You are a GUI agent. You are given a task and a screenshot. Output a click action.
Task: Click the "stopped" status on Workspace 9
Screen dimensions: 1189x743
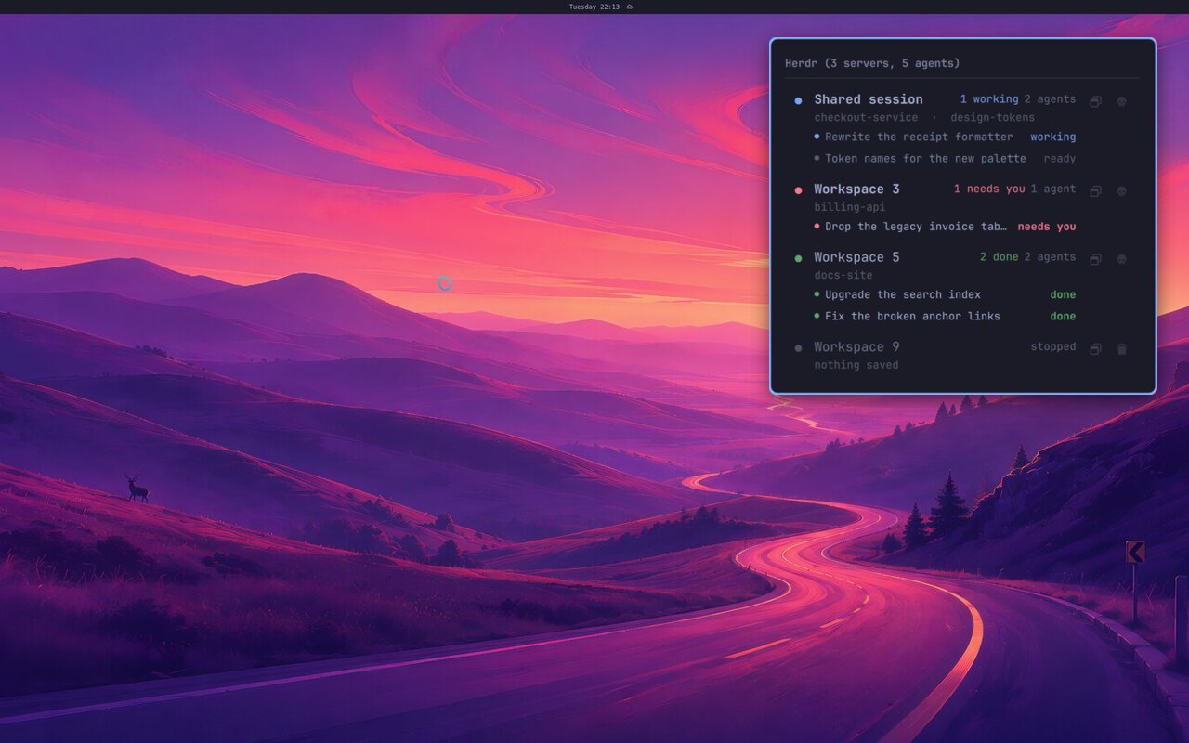click(1053, 347)
